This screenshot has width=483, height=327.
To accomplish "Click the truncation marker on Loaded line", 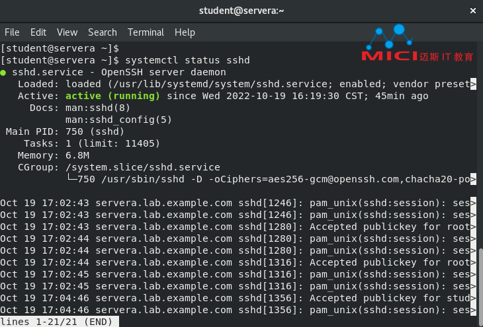I will [473, 84].
